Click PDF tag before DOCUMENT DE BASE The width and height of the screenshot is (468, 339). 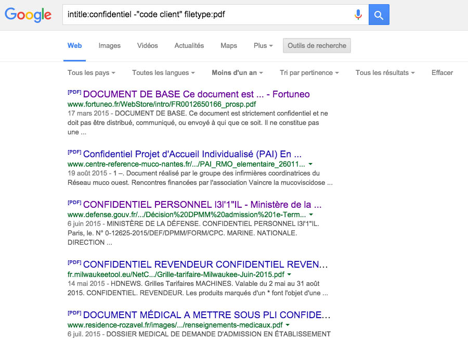tap(74, 92)
